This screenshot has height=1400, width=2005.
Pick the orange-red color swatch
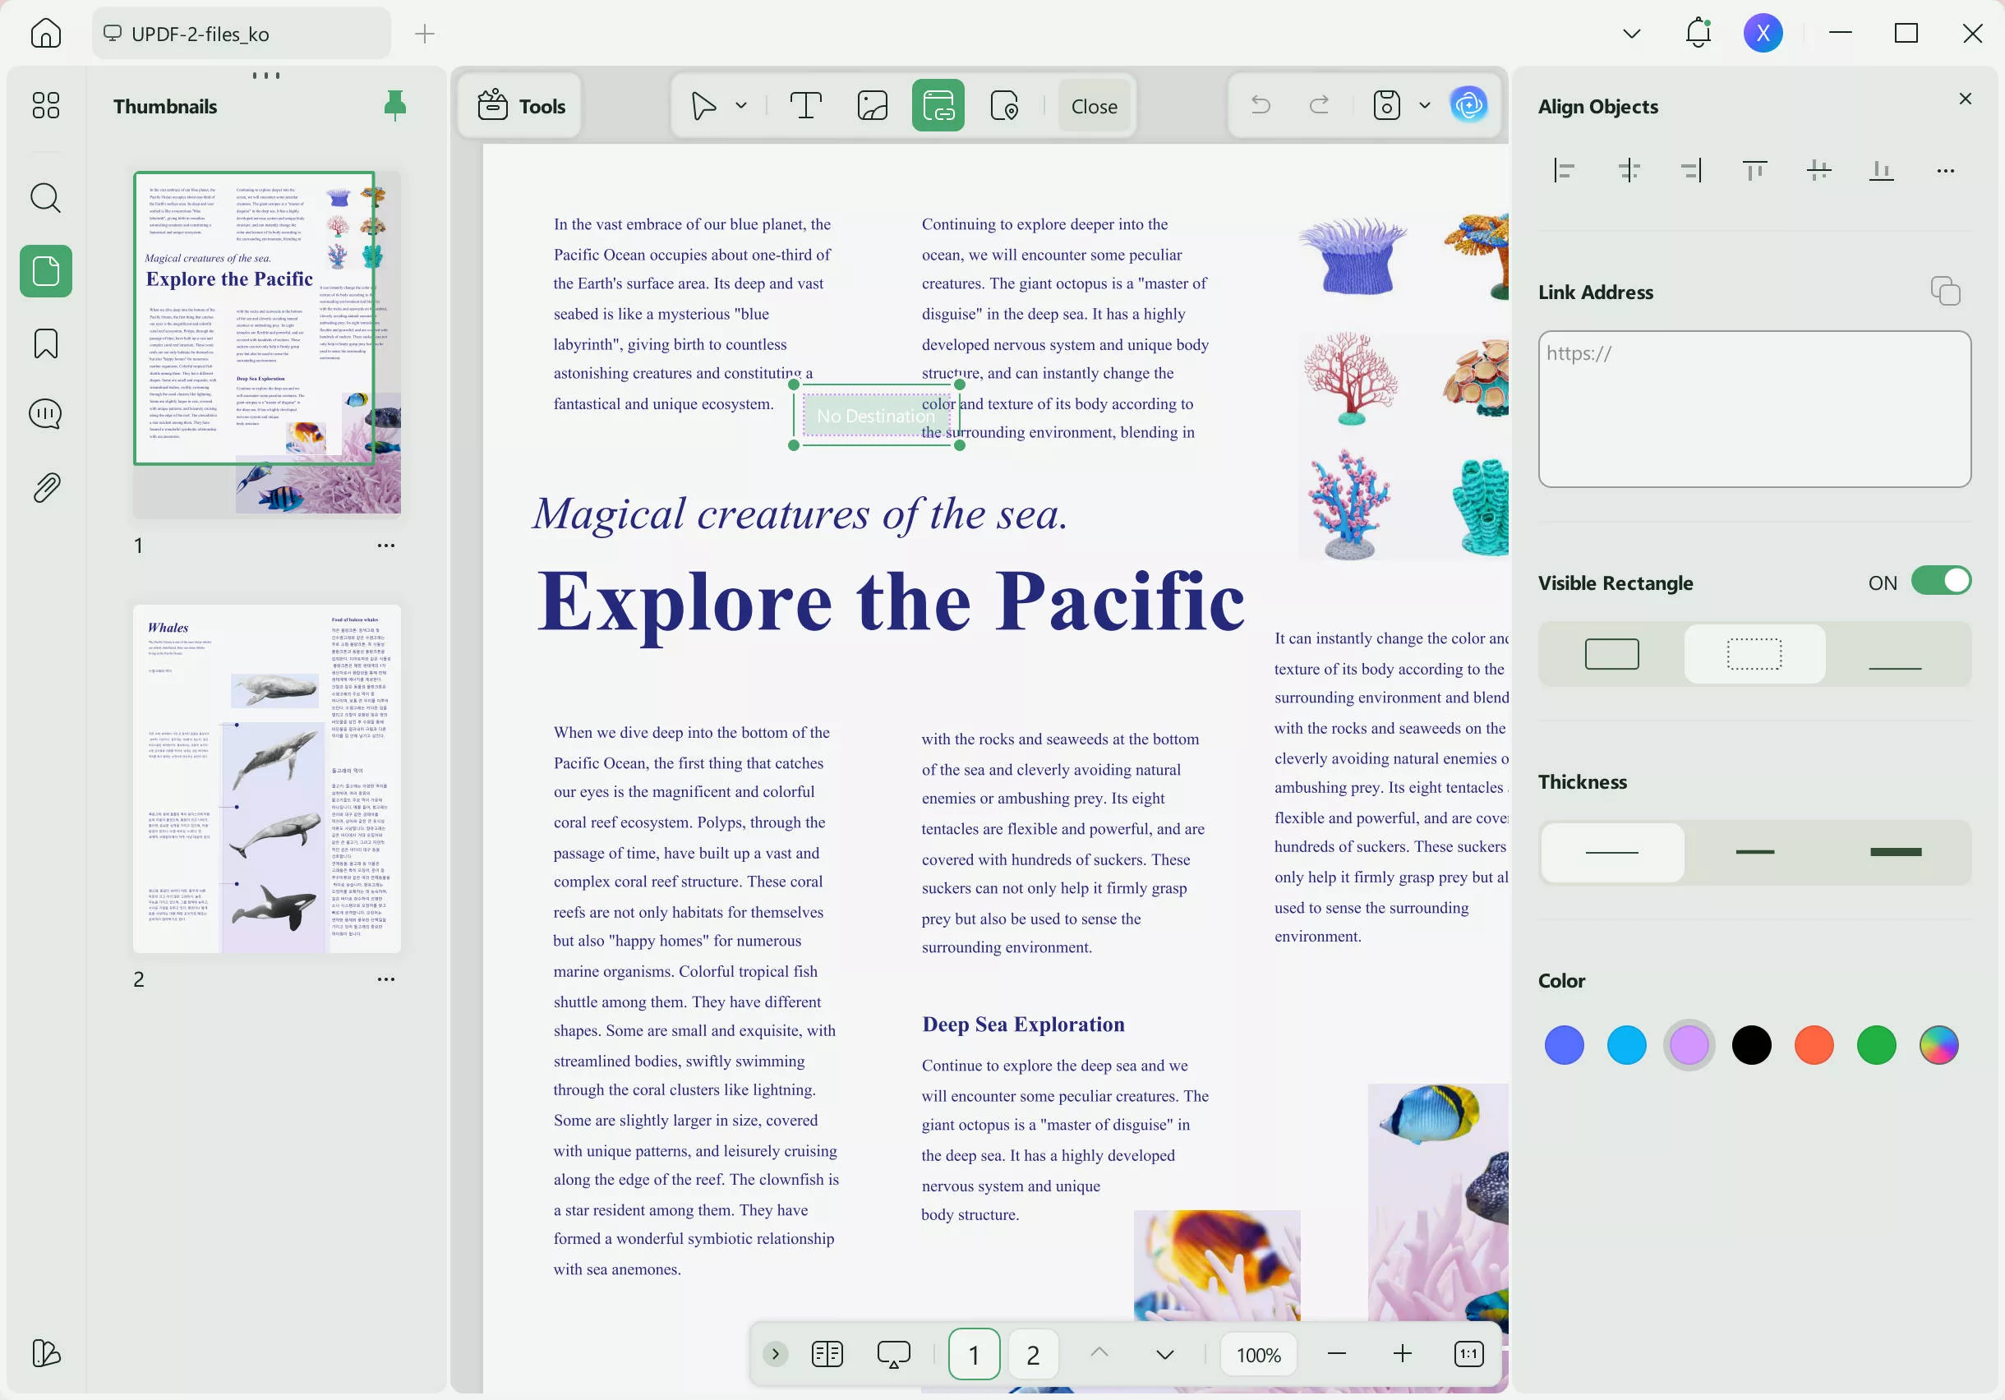pyautogui.click(x=1814, y=1044)
